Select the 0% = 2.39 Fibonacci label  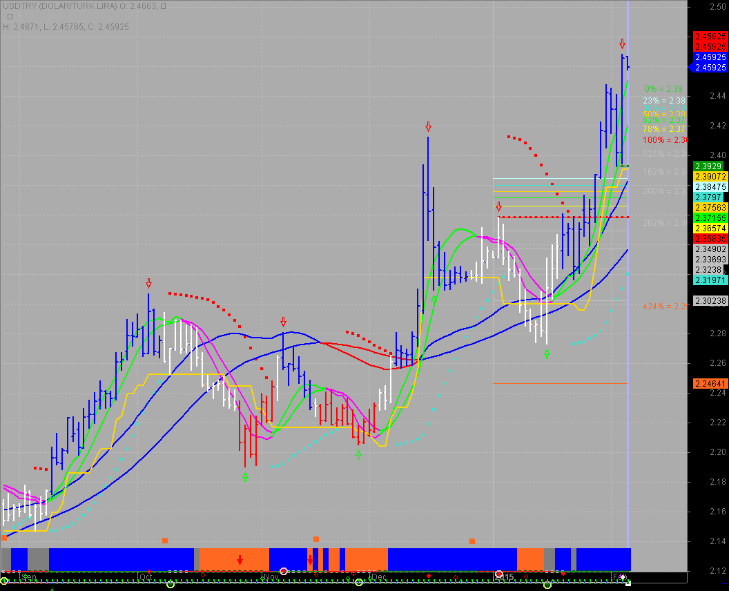(663, 89)
